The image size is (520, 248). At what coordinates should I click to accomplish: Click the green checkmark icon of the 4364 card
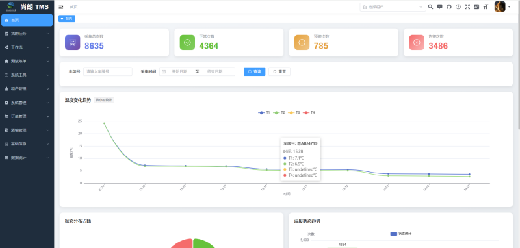click(x=187, y=42)
